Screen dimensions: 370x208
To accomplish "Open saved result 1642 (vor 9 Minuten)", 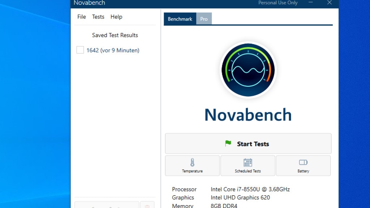I will coord(113,50).
